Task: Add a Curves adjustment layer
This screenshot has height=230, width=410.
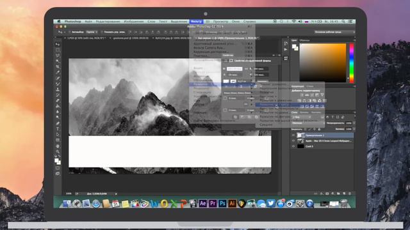Action: click(312, 95)
